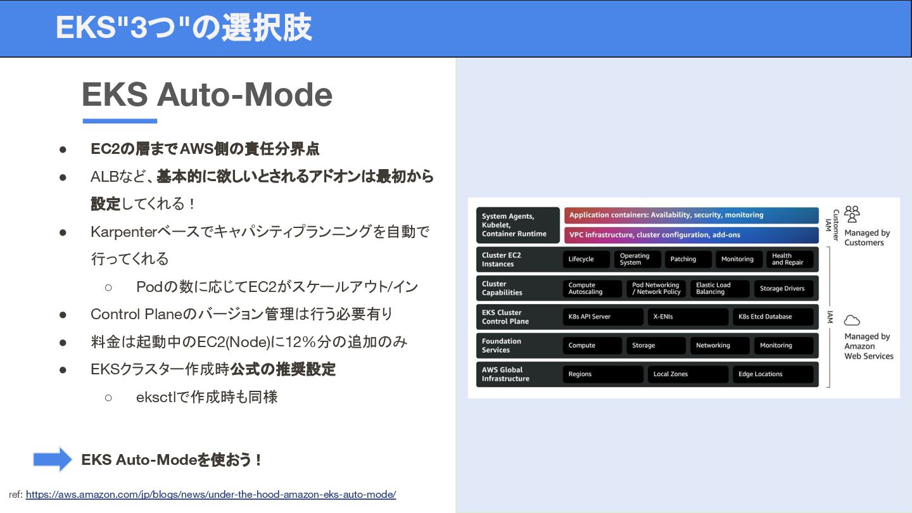Click the bullet EC2の層までAWS側の責任分界点
Viewport: 912px width, 513px height.
205,149
